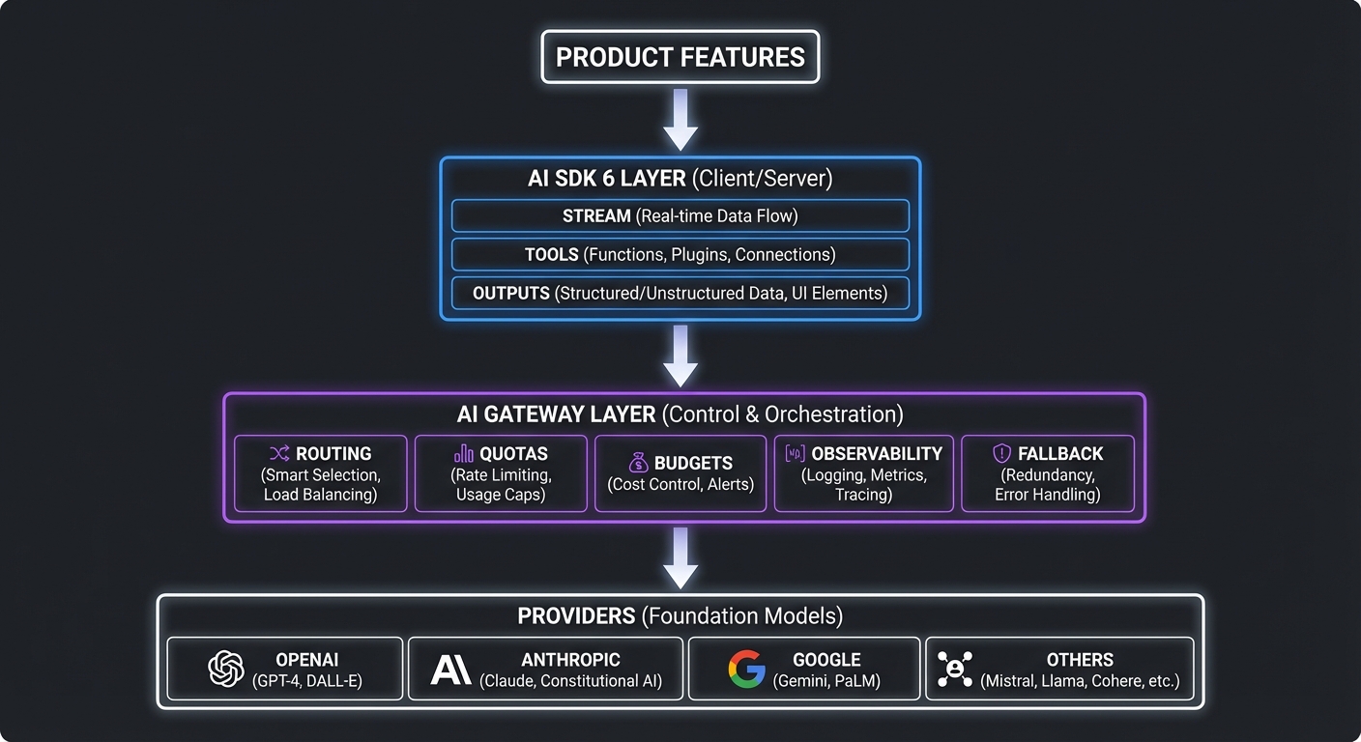Viewport: 1361px width, 742px height.
Task: Select the Anthropic Claude provider card
Action: click(545, 668)
